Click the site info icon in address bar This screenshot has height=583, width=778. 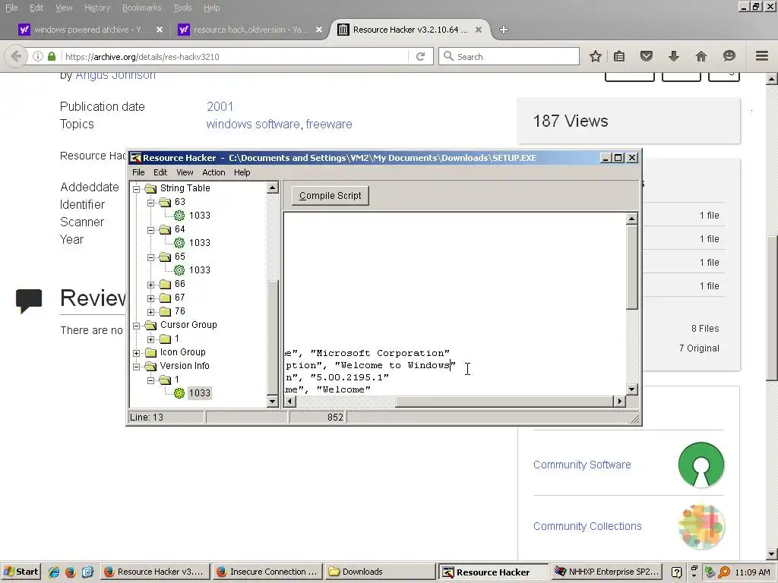coord(38,56)
